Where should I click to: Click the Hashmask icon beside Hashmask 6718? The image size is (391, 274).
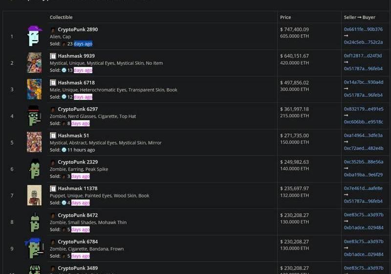tap(53, 83)
